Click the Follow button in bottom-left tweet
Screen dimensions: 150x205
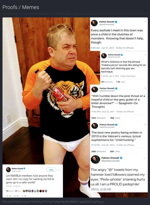[x=51, y=170]
